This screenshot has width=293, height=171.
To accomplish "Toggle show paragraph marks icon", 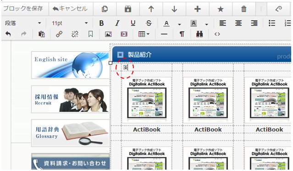I will 182,34.
